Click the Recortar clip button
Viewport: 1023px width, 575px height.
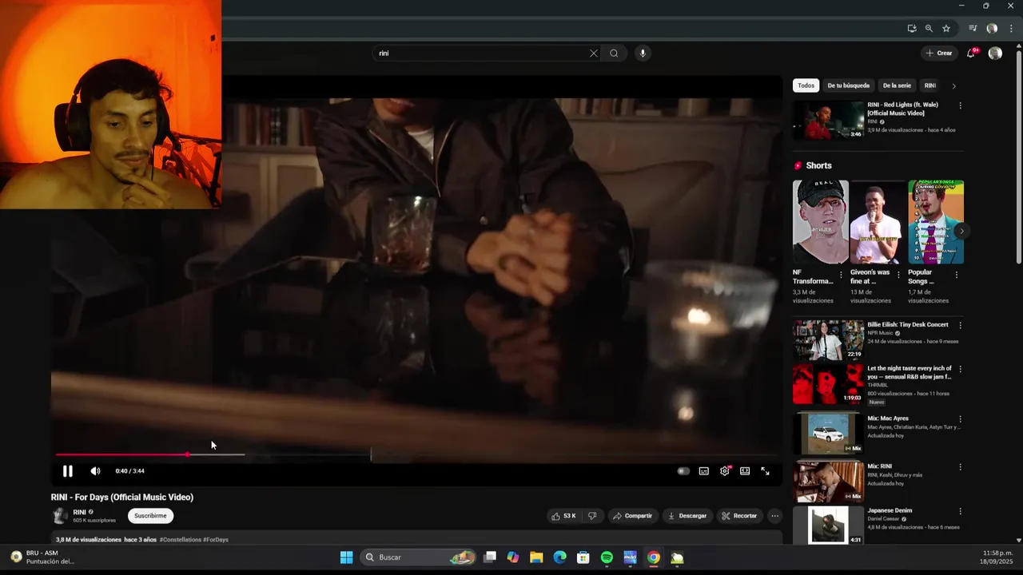tap(739, 516)
